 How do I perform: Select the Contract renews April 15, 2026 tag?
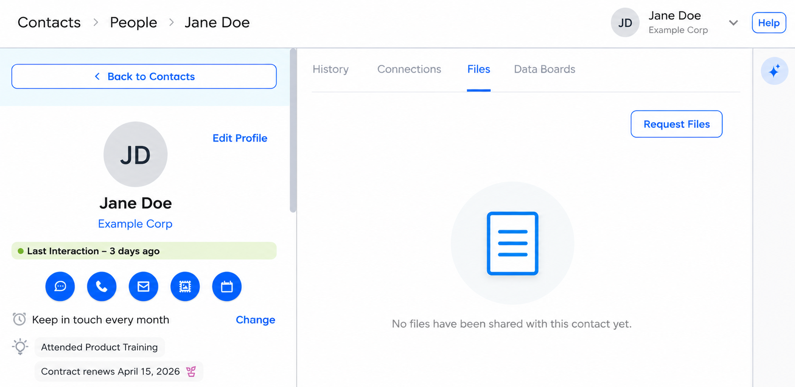(119, 372)
